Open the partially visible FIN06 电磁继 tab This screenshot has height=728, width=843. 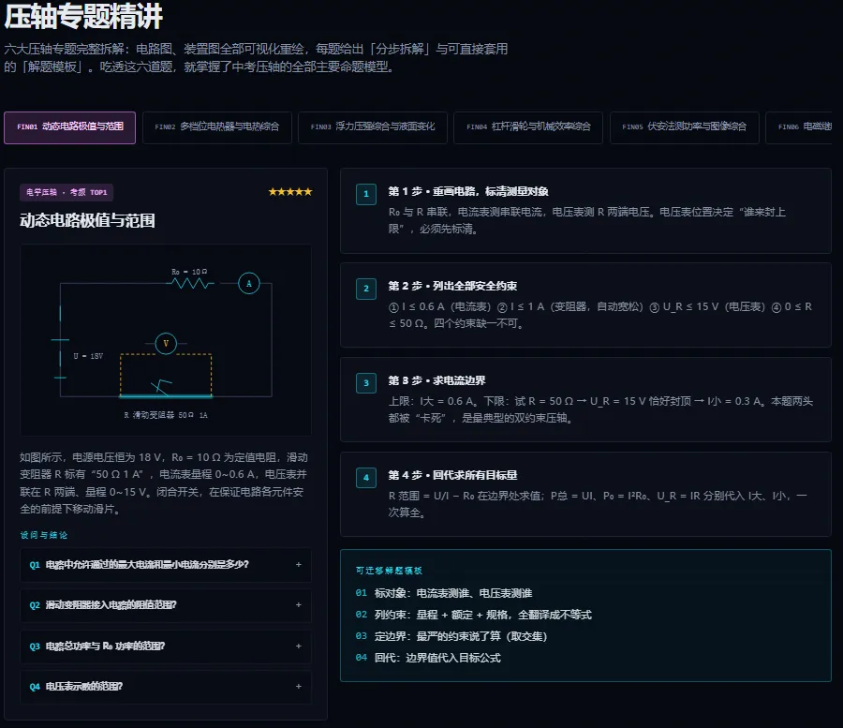pyautogui.click(x=799, y=127)
